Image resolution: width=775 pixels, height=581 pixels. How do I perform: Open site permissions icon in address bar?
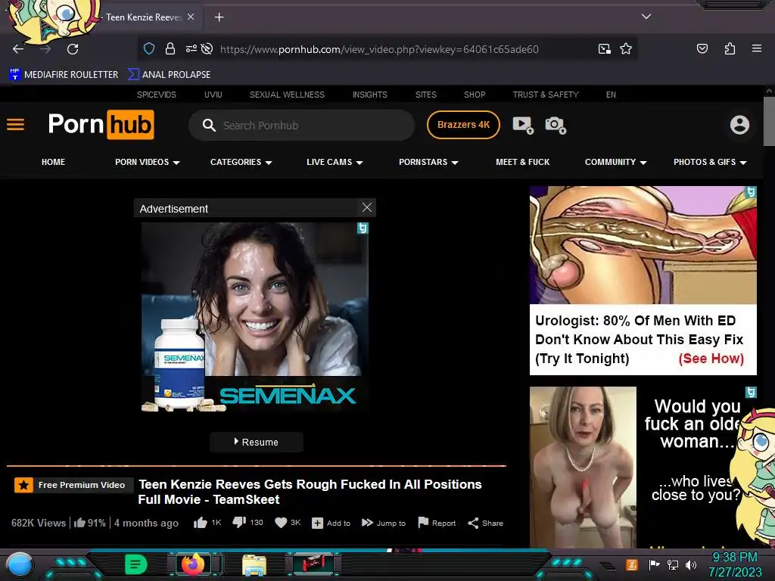(x=191, y=48)
